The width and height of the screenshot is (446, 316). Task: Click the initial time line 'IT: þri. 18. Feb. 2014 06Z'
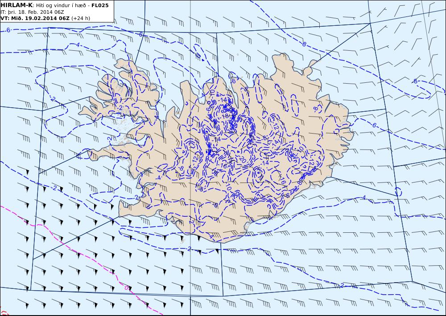coord(32,12)
